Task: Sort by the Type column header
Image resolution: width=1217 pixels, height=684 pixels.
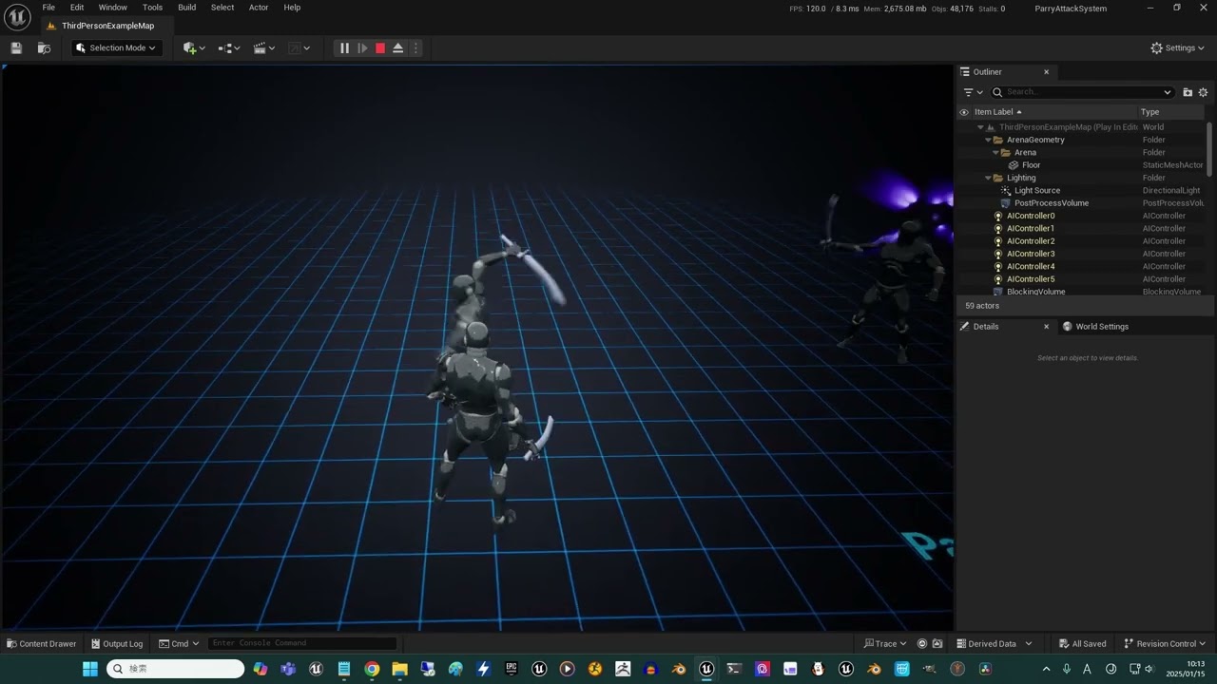Action: click(x=1171, y=112)
